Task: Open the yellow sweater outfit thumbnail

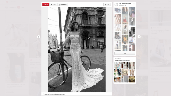Action: coord(125,40)
